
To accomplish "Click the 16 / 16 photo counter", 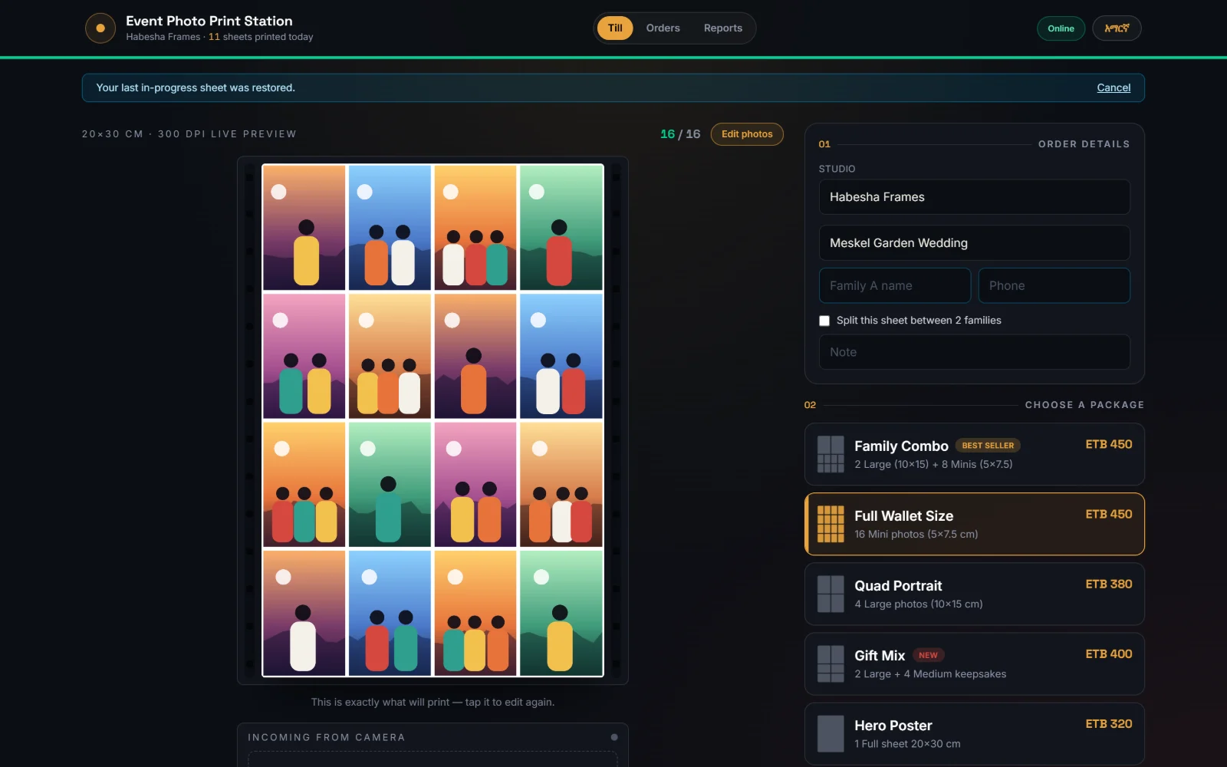I will click(x=680, y=134).
